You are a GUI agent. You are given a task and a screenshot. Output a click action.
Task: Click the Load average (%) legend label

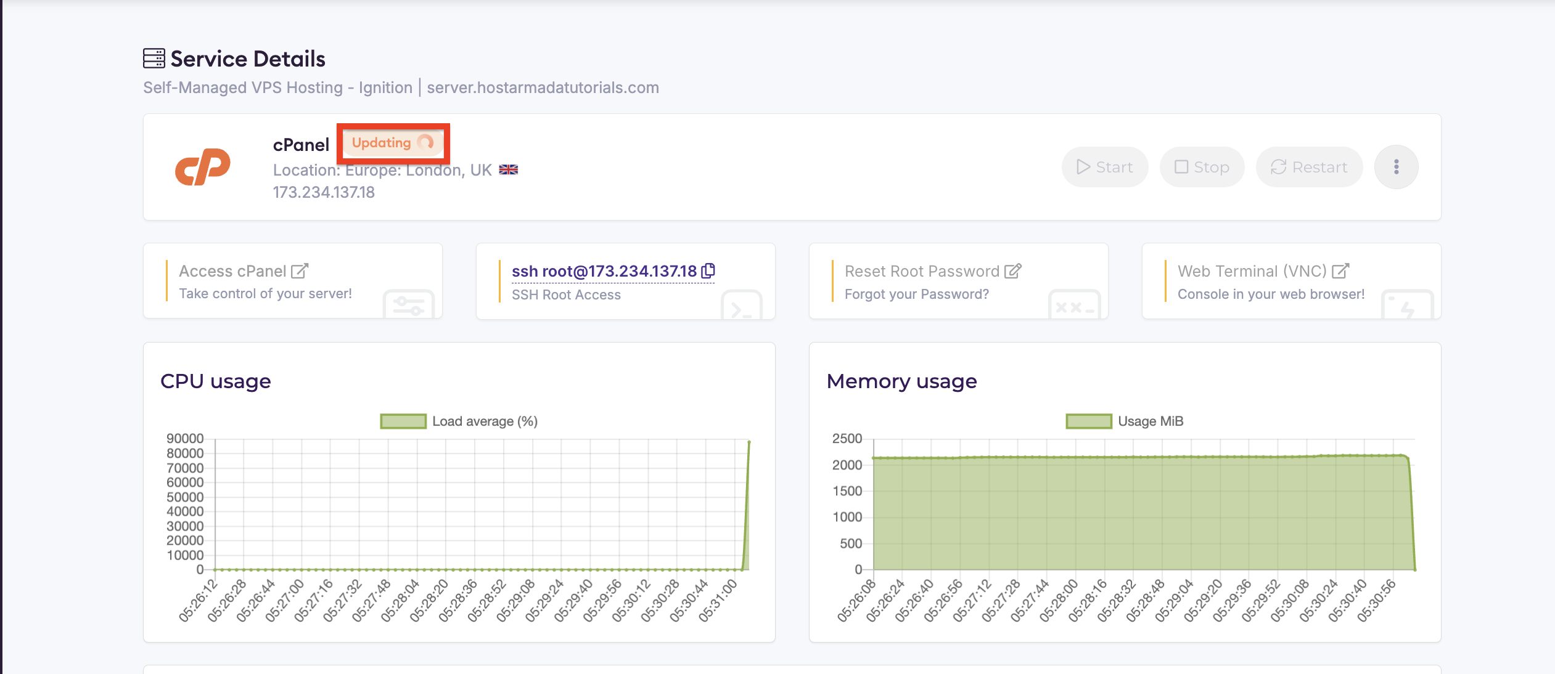tap(485, 421)
